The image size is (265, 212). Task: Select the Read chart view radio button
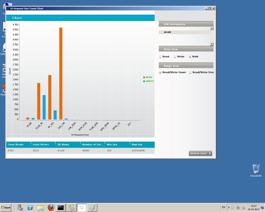tap(160, 57)
